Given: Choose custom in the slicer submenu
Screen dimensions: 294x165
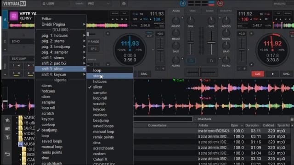Looking at the screenshot, I should (x=110, y=154).
